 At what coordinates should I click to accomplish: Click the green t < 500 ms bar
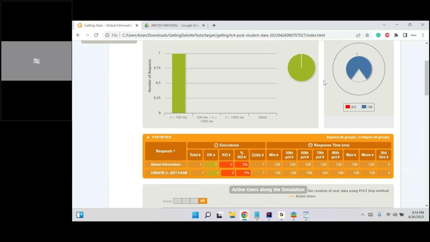click(179, 83)
